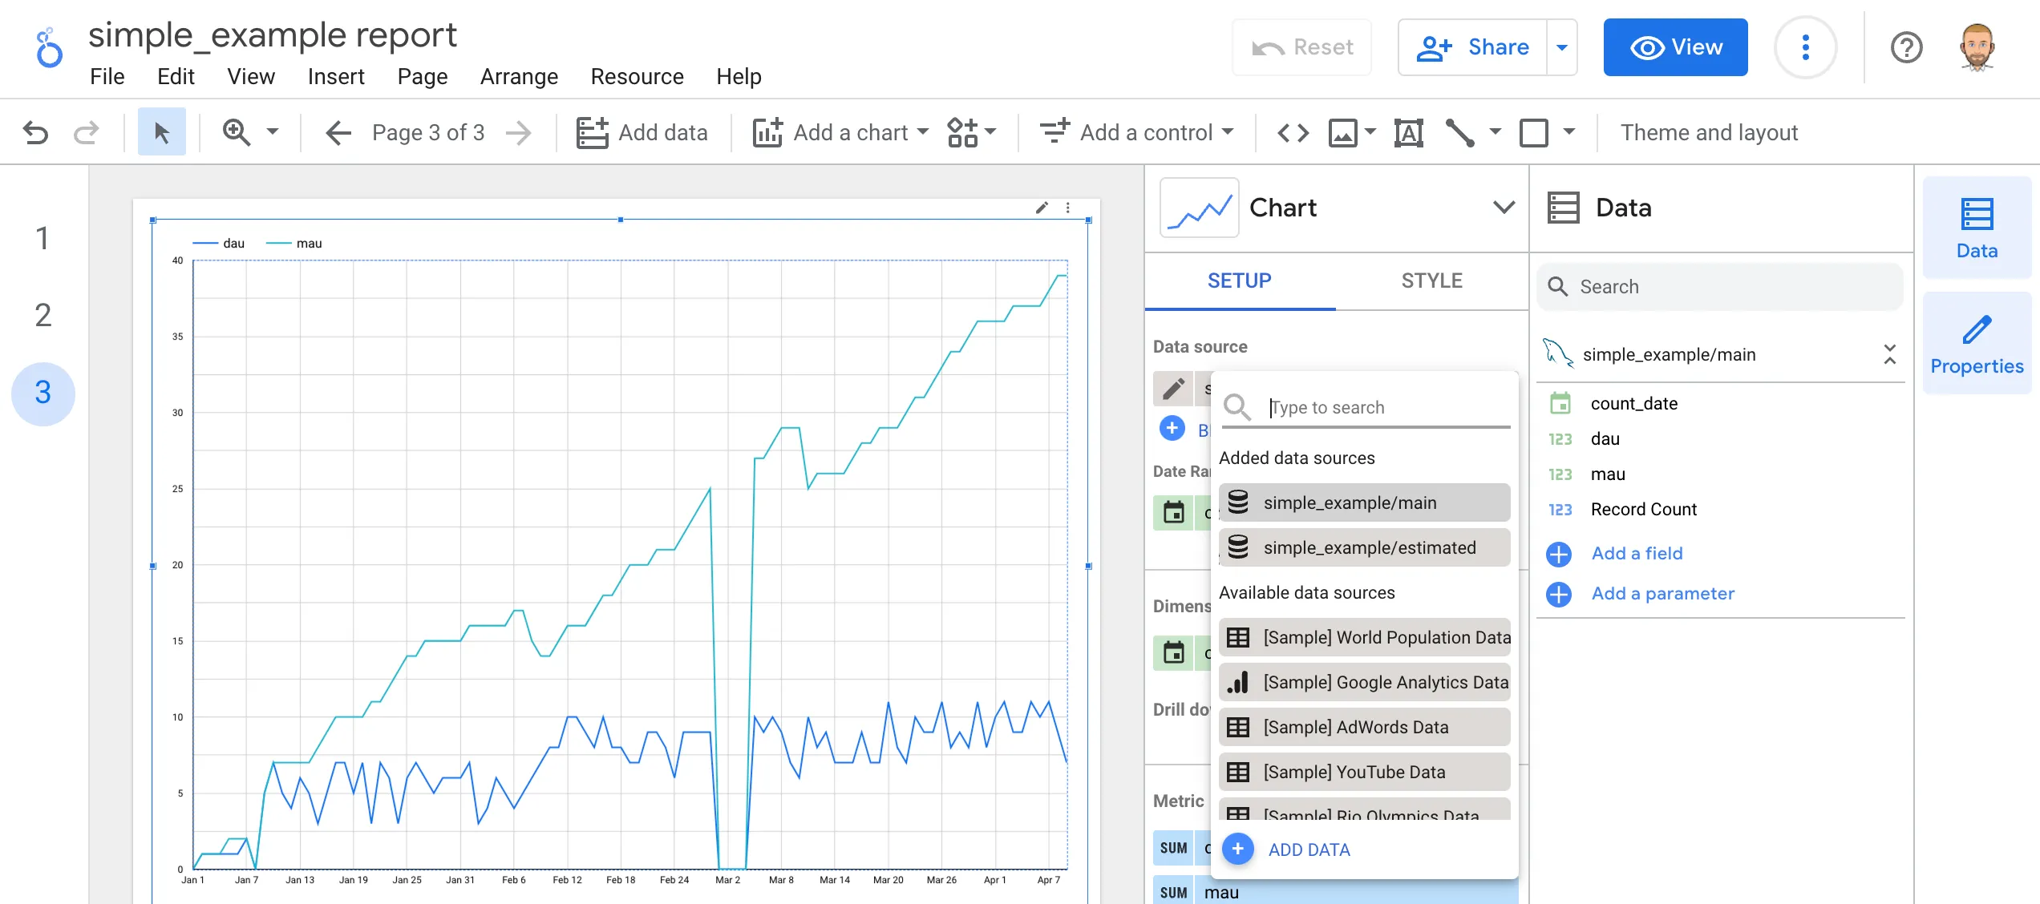Select the Add a chart tool
This screenshot has width=2040, height=904.
pyautogui.click(x=838, y=132)
